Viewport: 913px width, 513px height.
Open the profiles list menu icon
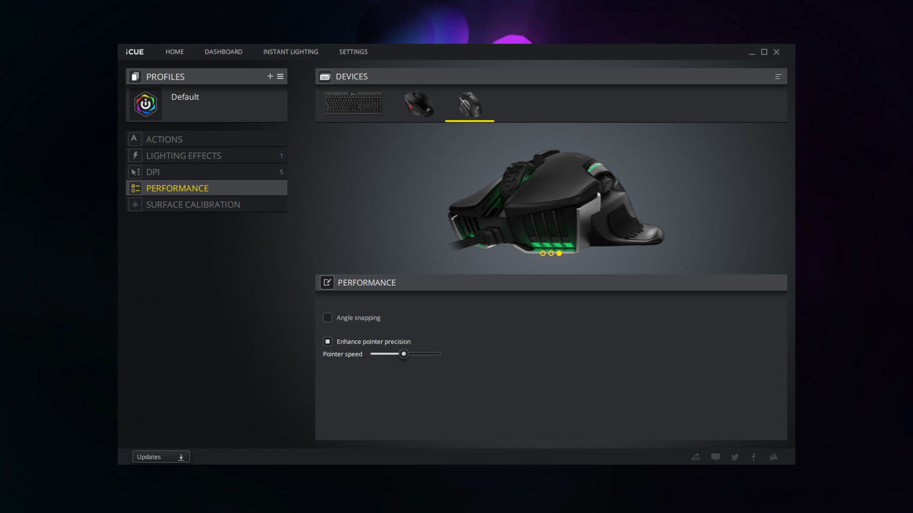coord(280,77)
